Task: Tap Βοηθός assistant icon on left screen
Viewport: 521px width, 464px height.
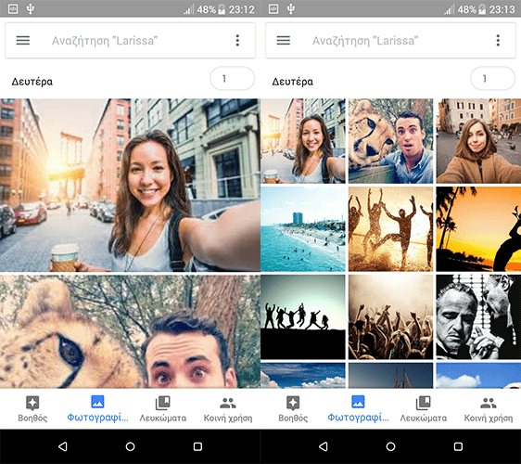Action: (32, 409)
